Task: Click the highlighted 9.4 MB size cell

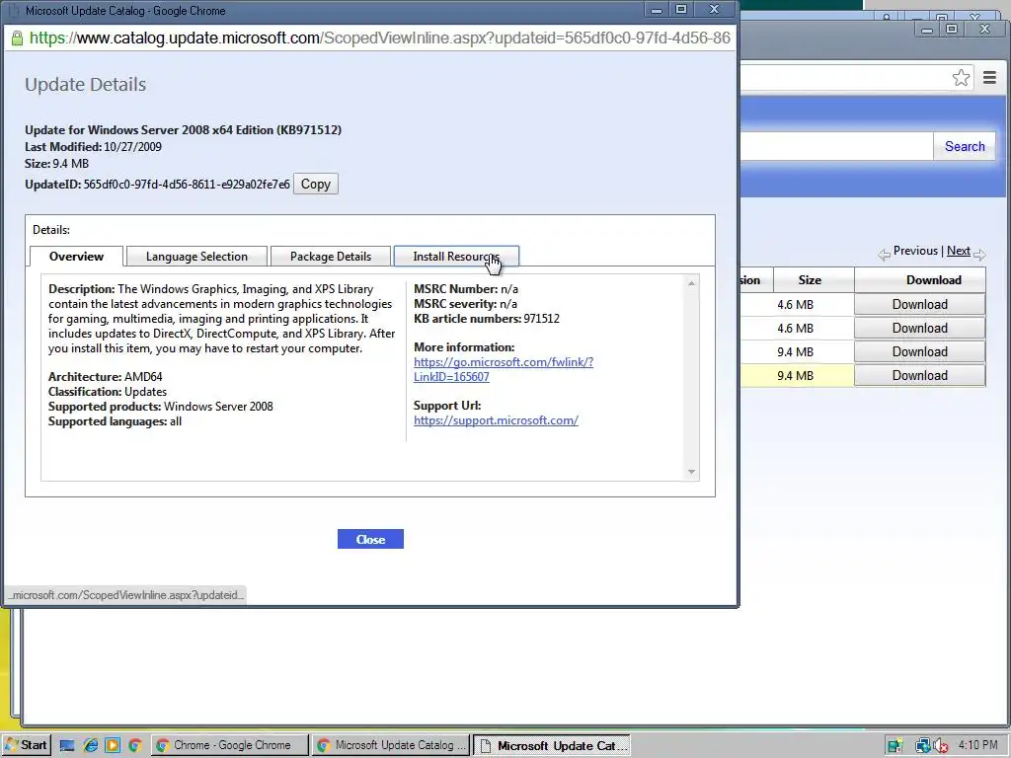Action: [795, 376]
